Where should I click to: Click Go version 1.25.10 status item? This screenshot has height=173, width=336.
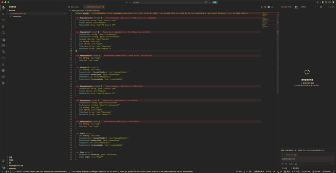(x=295, y=171)
